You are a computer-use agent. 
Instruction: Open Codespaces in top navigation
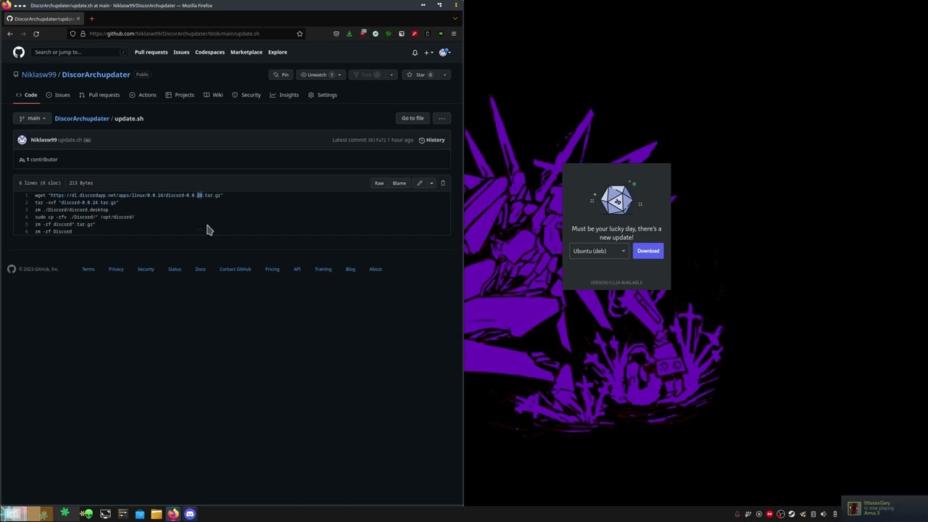click(210, 52)
